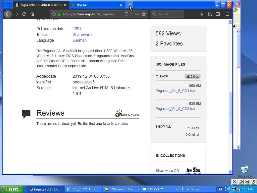The image size is (257, 193).
Task: Click the S icon above the tray
Action: pos(253,182)
